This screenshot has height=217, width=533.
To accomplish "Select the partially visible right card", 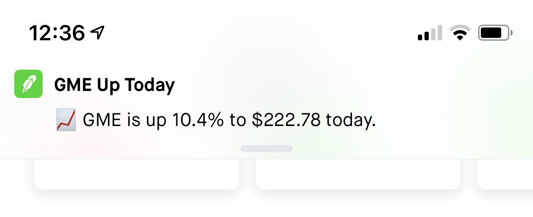I will pos(505,174).
